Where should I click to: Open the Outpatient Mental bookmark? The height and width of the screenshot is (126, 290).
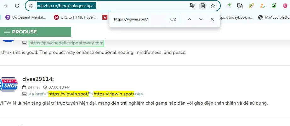pos(26,17)
